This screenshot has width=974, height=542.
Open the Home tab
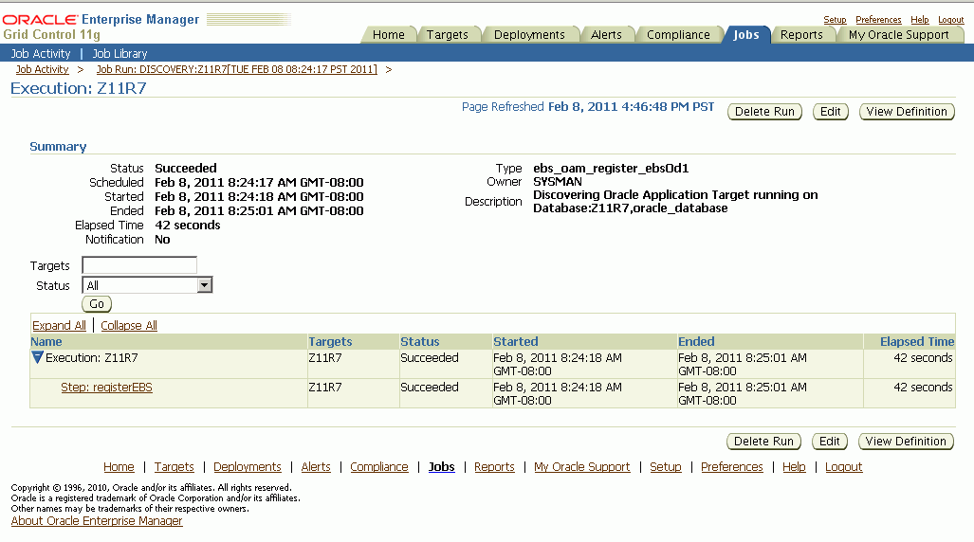388,35
